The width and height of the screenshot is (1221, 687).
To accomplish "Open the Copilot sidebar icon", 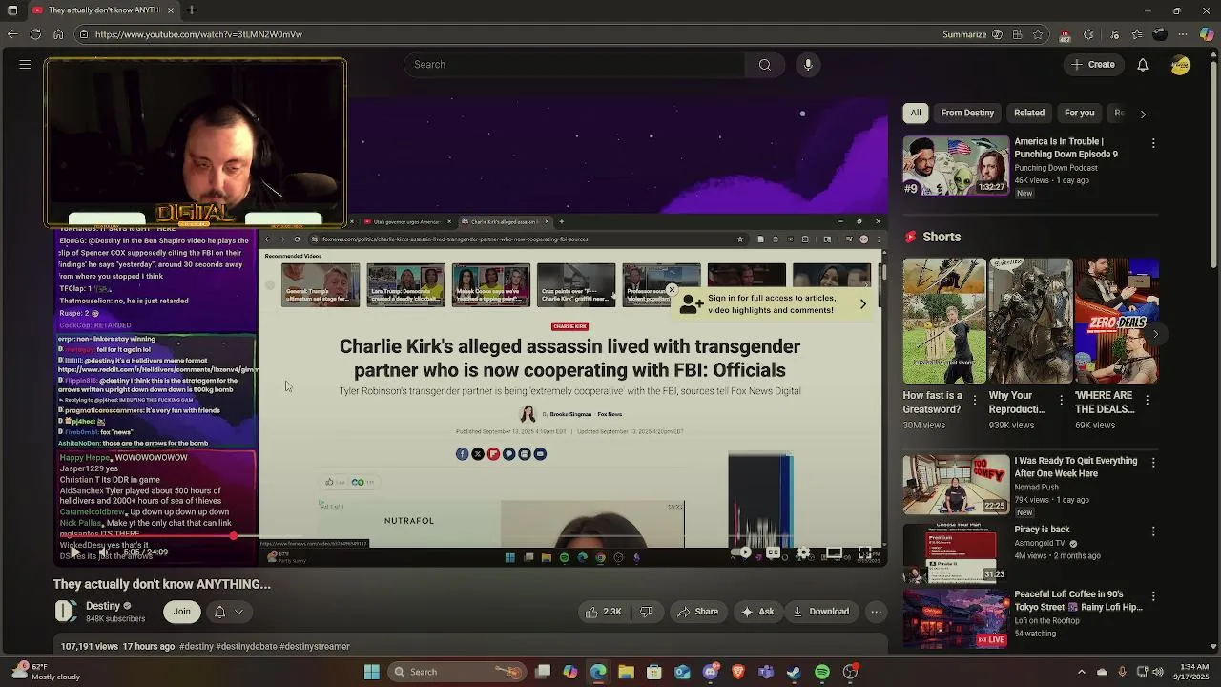I will [x=1208, y=34].
